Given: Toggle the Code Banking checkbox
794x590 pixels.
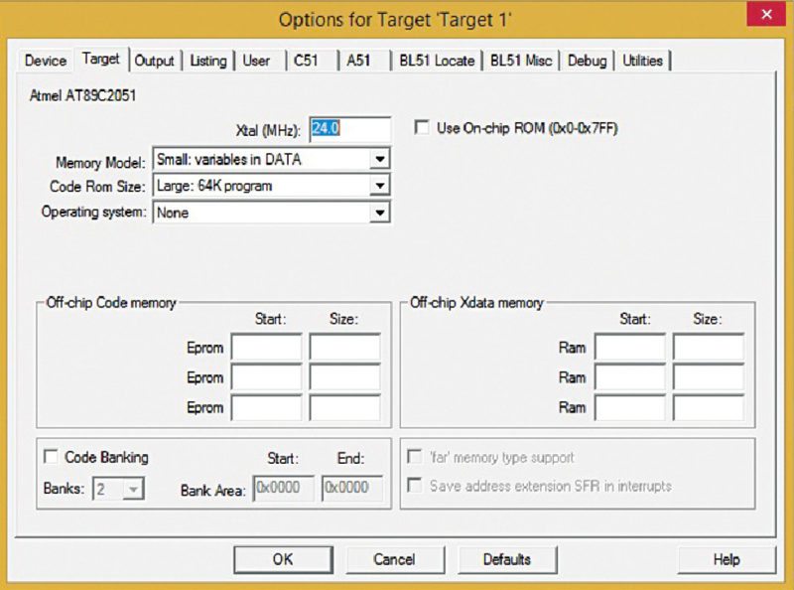Looking at the screenshot, I should click(50, 458).
